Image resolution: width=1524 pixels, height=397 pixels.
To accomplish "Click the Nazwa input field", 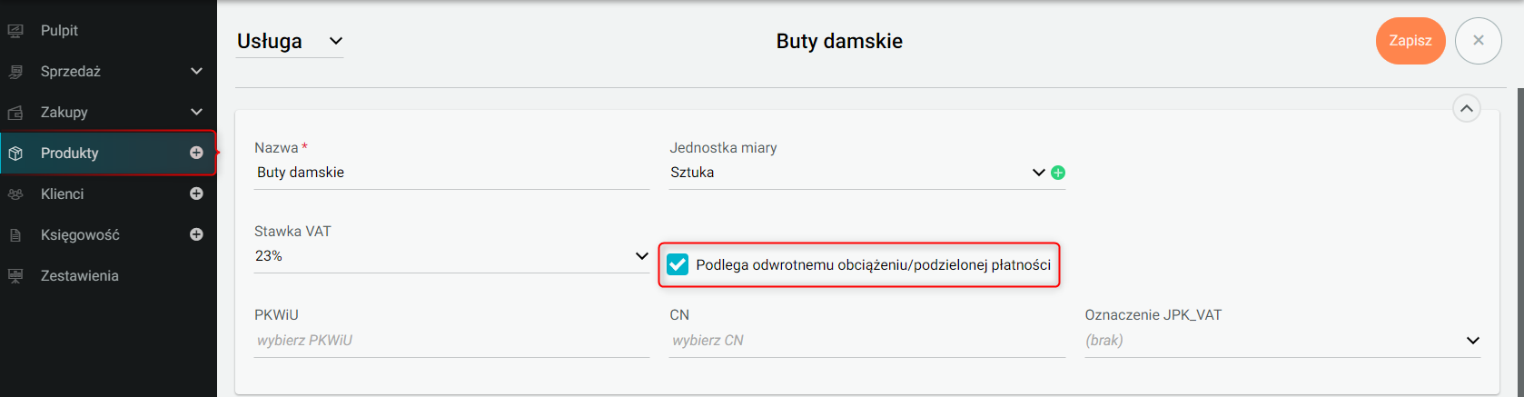I will (451, 173).
